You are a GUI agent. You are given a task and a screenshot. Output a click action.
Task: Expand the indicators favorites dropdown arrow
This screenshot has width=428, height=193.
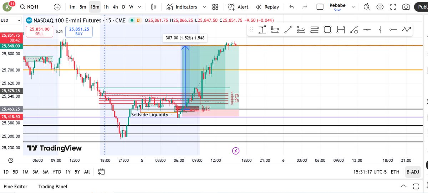point(204,7)
